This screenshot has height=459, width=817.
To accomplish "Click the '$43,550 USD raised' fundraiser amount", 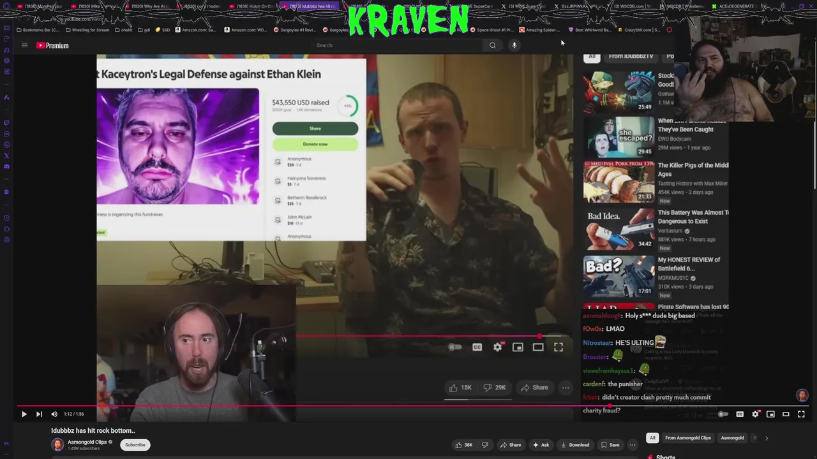I will click(x=301, y=103).
